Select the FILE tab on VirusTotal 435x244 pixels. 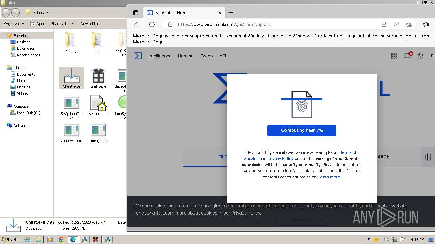222,157
